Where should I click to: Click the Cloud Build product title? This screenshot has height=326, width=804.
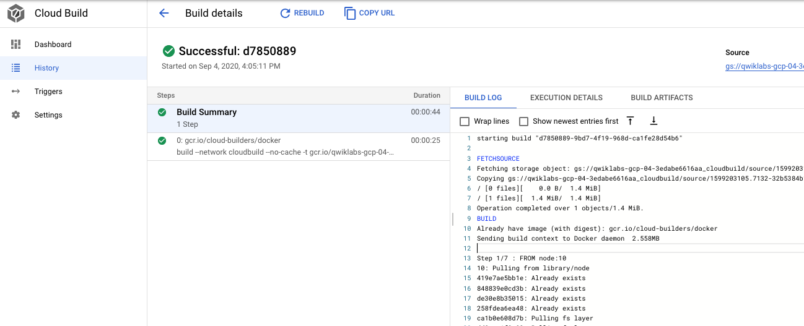tap(61, 13)
